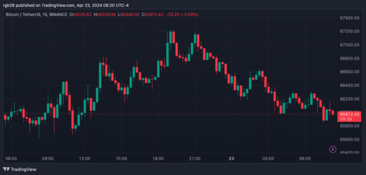Click the BINANCE exchange label
Viewport: 366px width, 175px height.
point(58,15)
